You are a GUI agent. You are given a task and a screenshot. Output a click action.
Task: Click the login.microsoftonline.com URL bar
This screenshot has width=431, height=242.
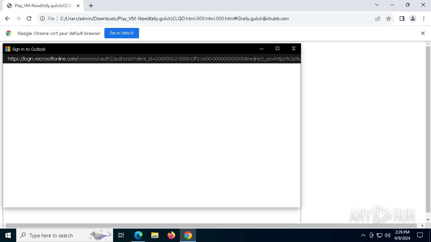pos(152,59)
